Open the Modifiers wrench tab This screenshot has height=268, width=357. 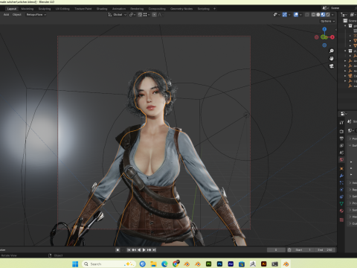coord(341,176)
